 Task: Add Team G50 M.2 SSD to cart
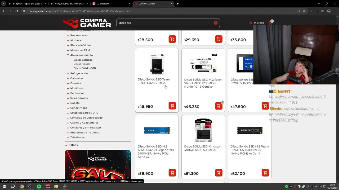coord(265,173)
